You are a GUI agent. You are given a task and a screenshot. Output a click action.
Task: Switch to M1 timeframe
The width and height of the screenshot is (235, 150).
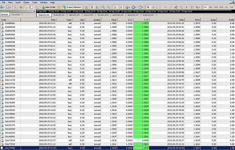coord(205,7)
